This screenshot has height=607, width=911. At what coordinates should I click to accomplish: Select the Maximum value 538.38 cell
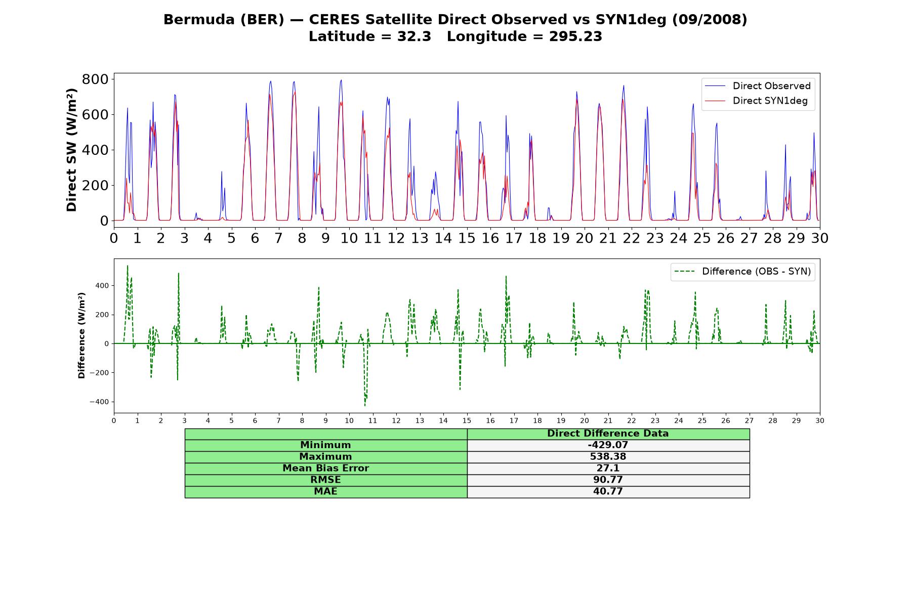(608, 457)
